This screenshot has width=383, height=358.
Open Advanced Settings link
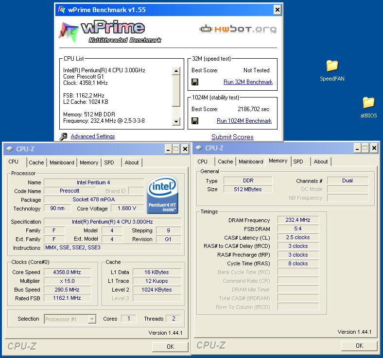92,136
